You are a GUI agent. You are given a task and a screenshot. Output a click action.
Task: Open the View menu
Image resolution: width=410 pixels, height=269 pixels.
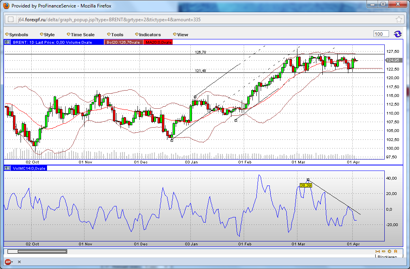pos(181,35)
